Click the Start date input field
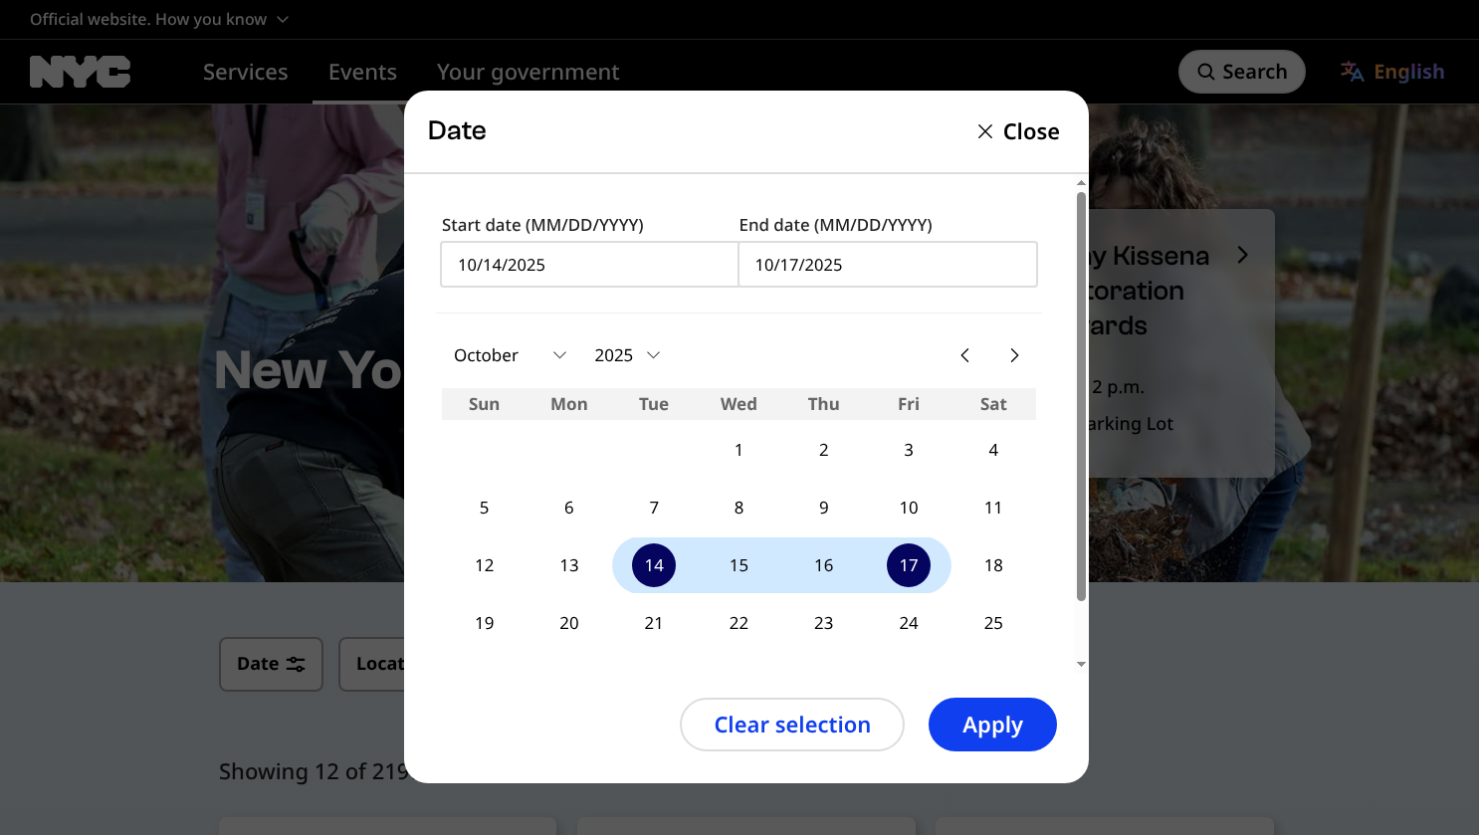The height and width of the screenshot is (835, 1479). click(x=589, y=264)
